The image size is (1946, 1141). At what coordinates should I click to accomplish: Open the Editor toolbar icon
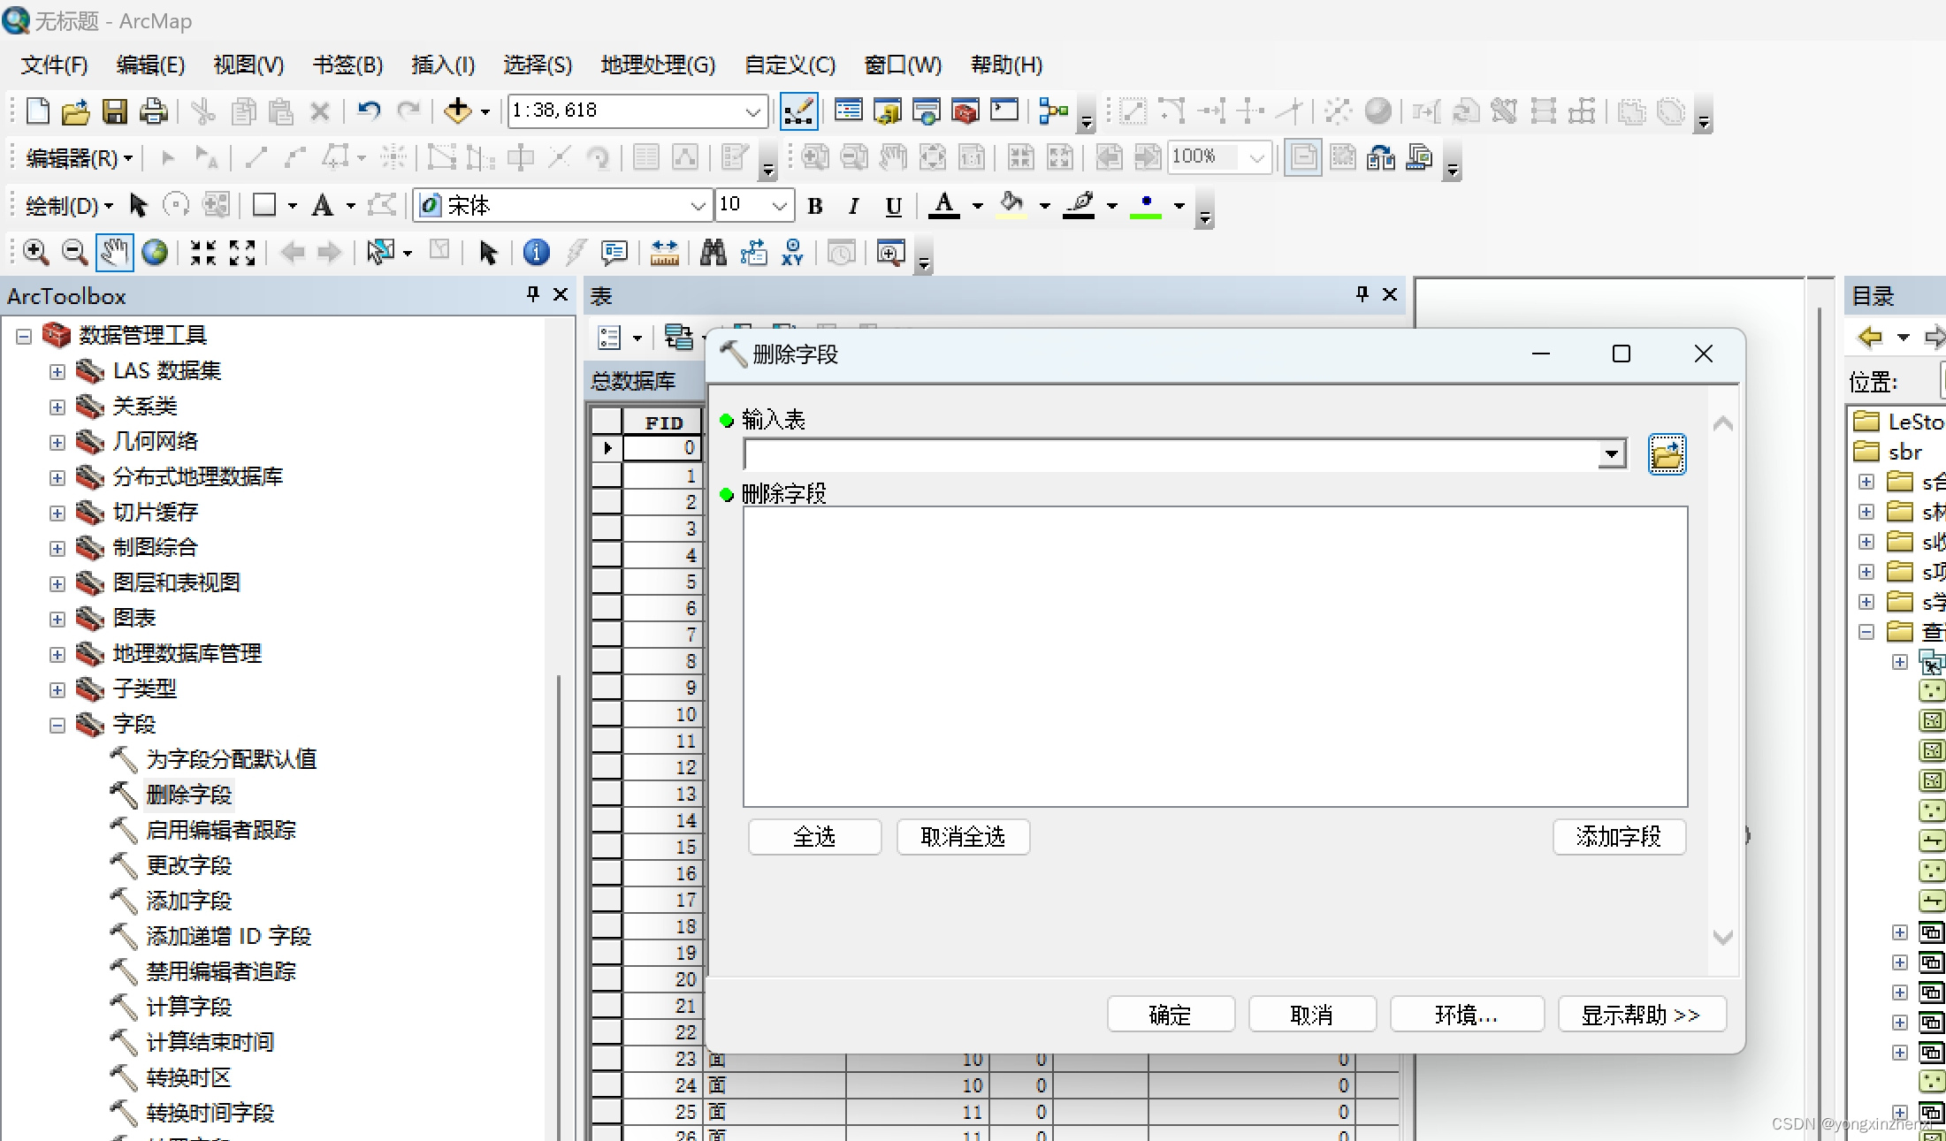pos(798,111)
